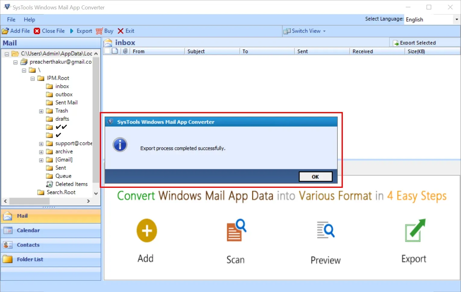Click the Trash folder icon

click(49, 111)
